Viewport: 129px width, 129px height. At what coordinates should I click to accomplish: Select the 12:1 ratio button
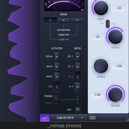pos(78,67)
